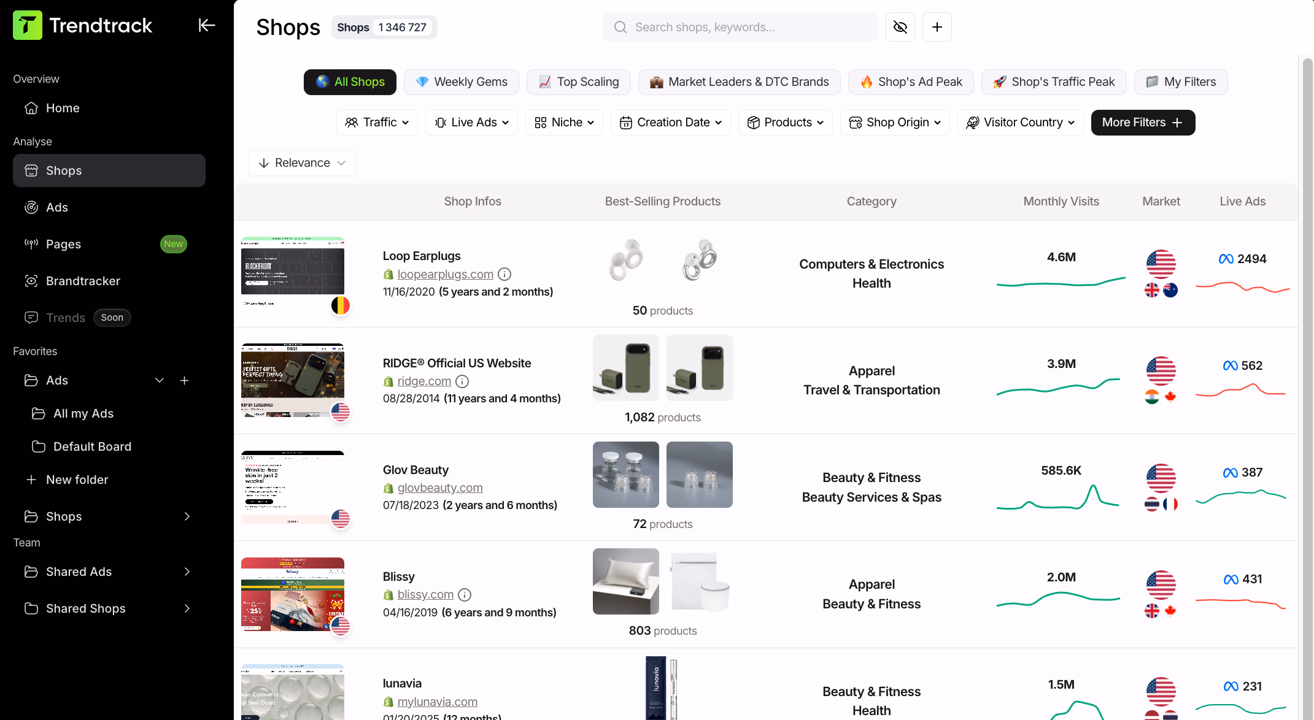Viewport: 1314px width, 720px height.
Task: Open the My Filters tab
Action: pyautogui.click(x=1180, y=82)
